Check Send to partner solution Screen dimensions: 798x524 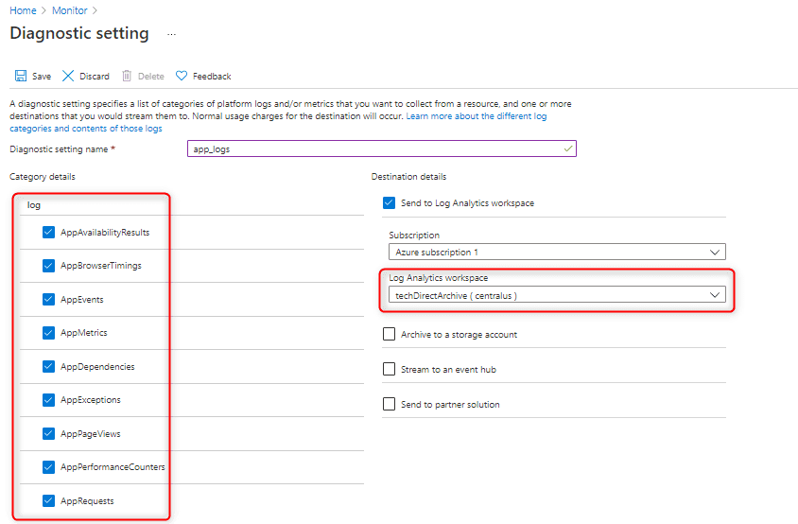coord(389,404)
